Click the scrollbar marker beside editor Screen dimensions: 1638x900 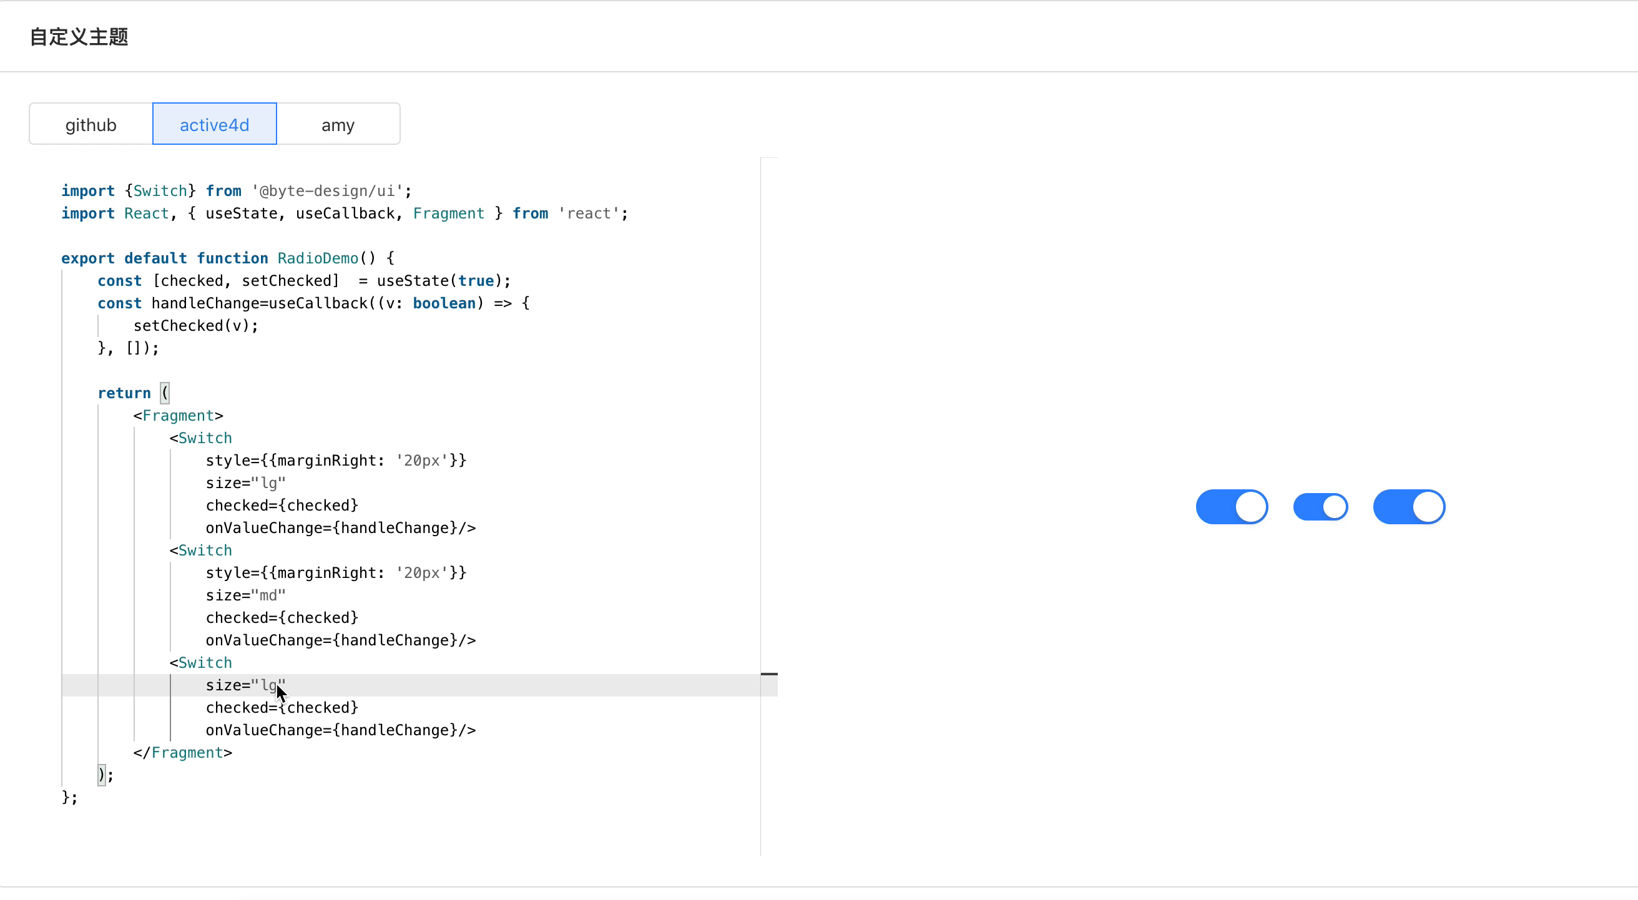tap(769, 673)
